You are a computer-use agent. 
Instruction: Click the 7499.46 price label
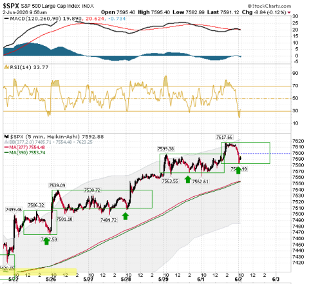point(14,210)
